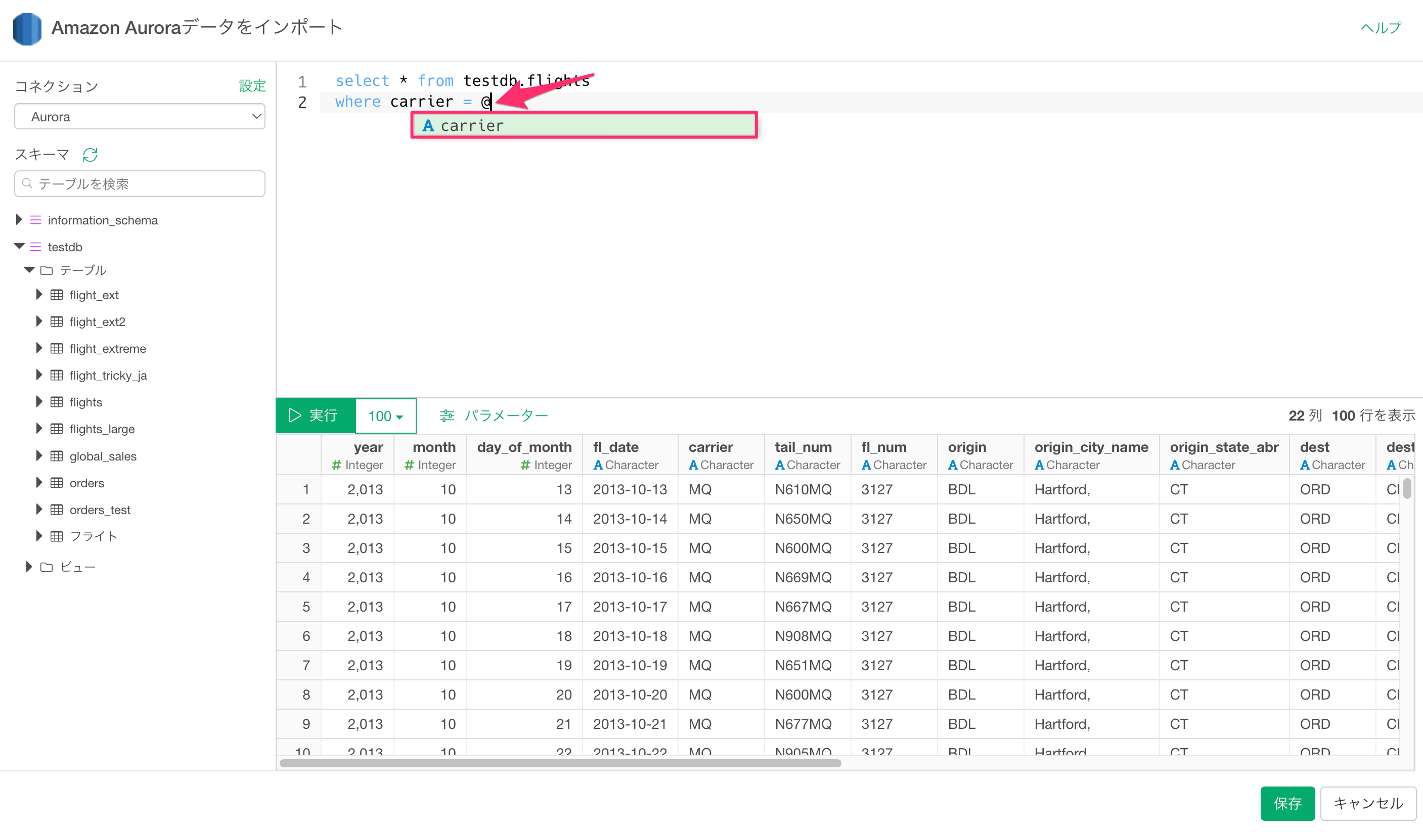This screenshot has height=832, width=1423.
Task: Expand the flight_ext table columns
Action: [39, 294]
